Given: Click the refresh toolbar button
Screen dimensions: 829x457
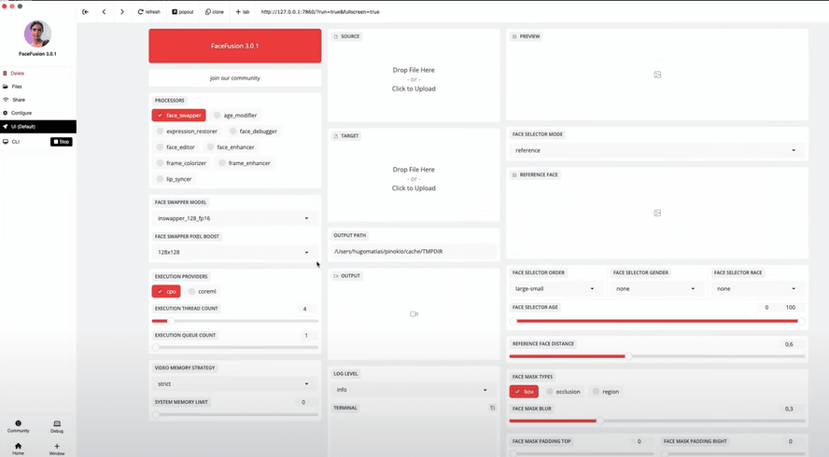Looking at the screenshot, I should 148,11.
